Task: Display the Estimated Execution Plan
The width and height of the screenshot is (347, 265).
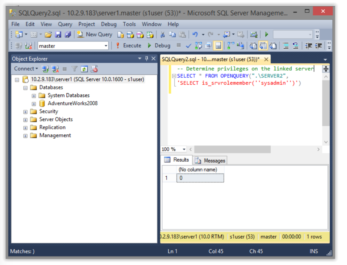Action: pyautogui.click(x=198, y=46)
